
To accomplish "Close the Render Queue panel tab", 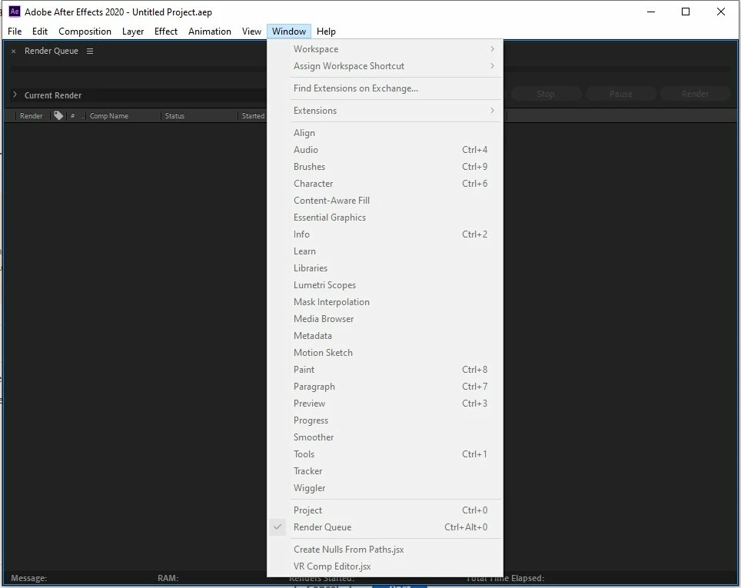I will 14,51.
